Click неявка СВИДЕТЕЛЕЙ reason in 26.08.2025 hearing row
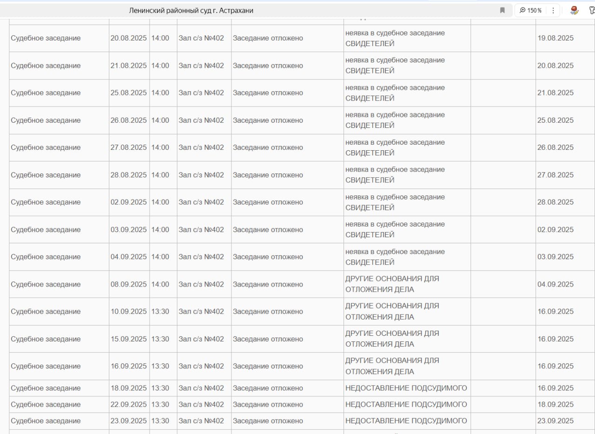 coord(395,120)
